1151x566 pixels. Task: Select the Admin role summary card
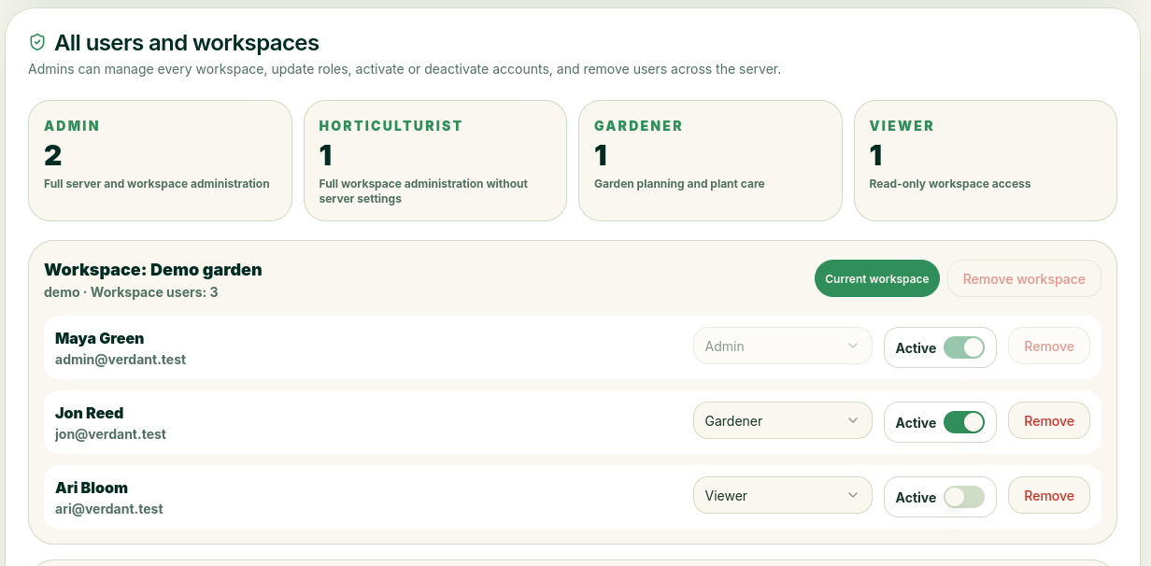(160, 161)
